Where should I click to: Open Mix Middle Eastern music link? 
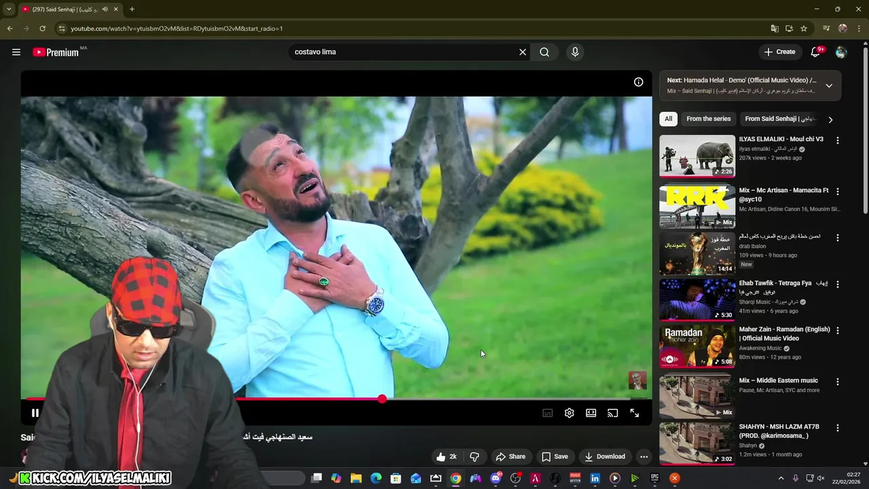point(779,380)
